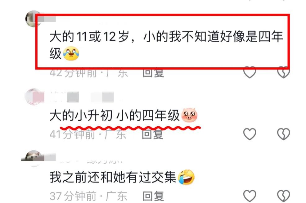Select the comment text 大的小升初 小的四年级
This screenshot has height=203, width=306.
(x=114, y=115)
